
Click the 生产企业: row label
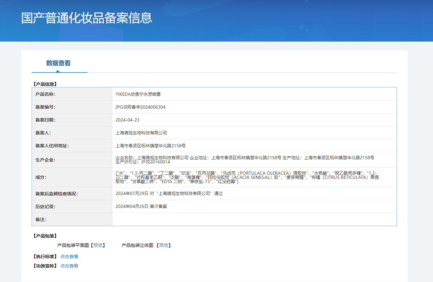click(x=45, y=160)
